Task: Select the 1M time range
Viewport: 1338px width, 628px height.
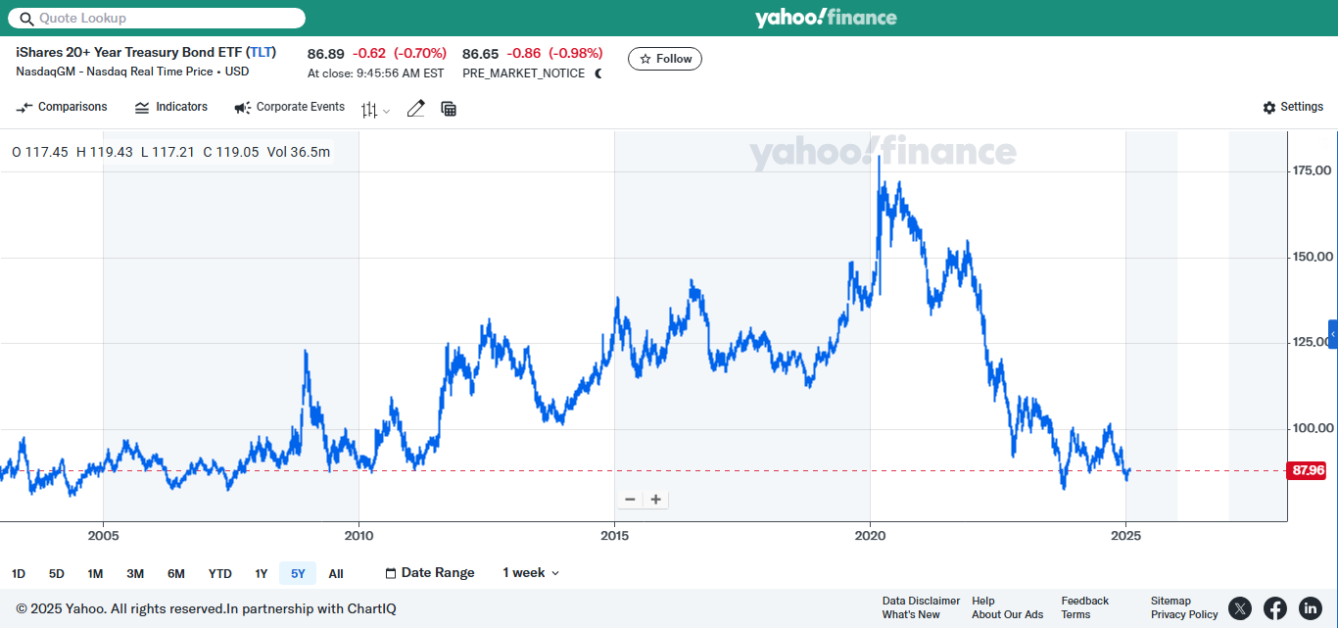Action: pos(95,574)
